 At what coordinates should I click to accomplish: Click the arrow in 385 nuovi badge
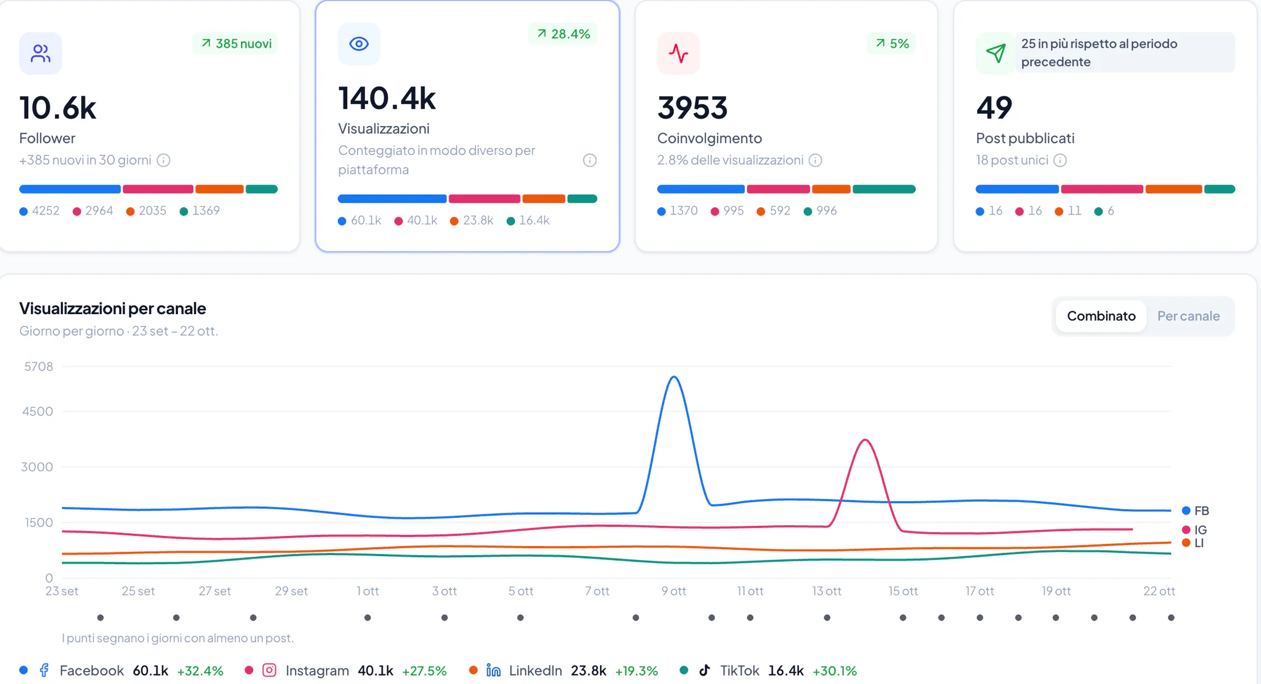(x=206, y=43)
